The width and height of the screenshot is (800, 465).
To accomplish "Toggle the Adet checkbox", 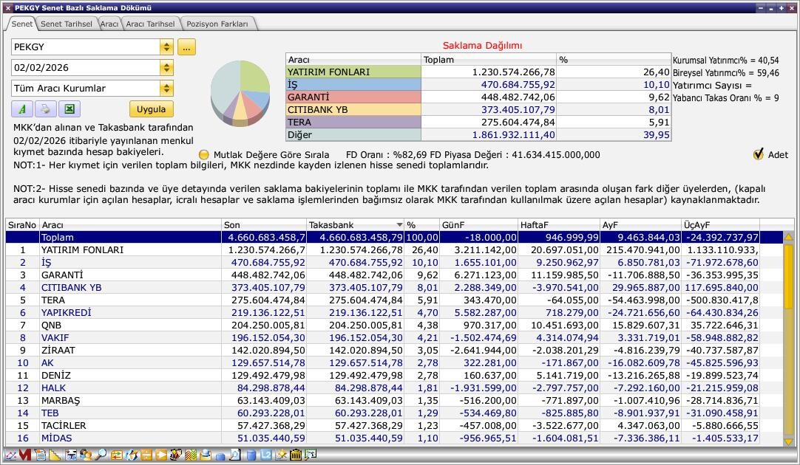I will point(758,154).
